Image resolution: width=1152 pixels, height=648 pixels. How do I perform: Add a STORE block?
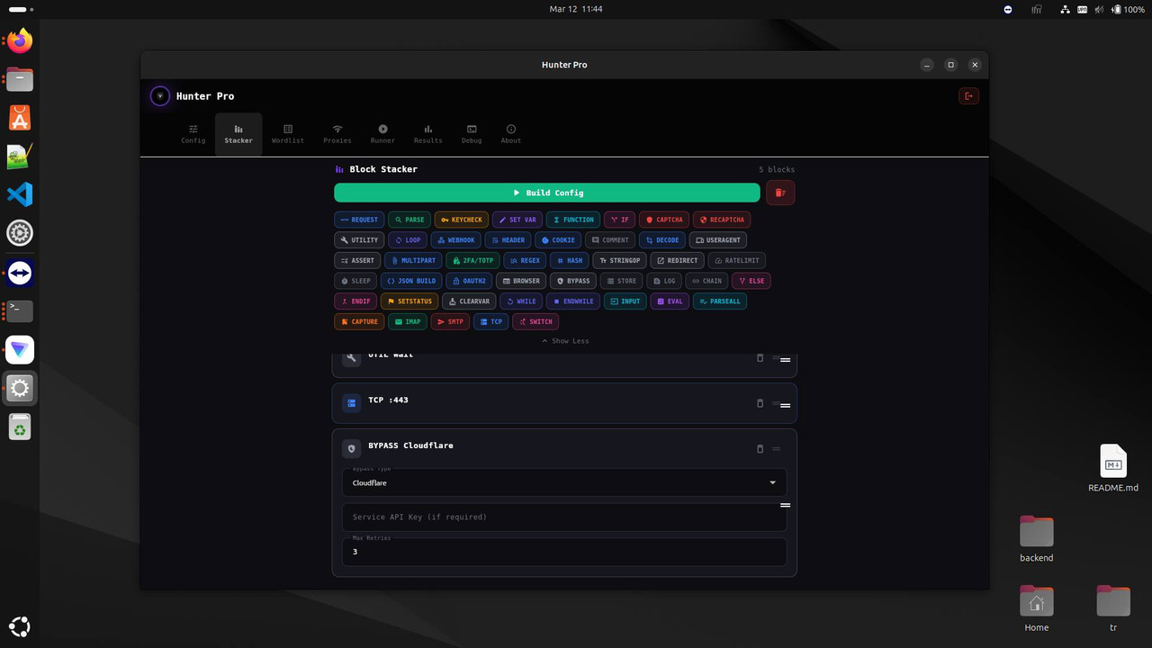(621, 281)
